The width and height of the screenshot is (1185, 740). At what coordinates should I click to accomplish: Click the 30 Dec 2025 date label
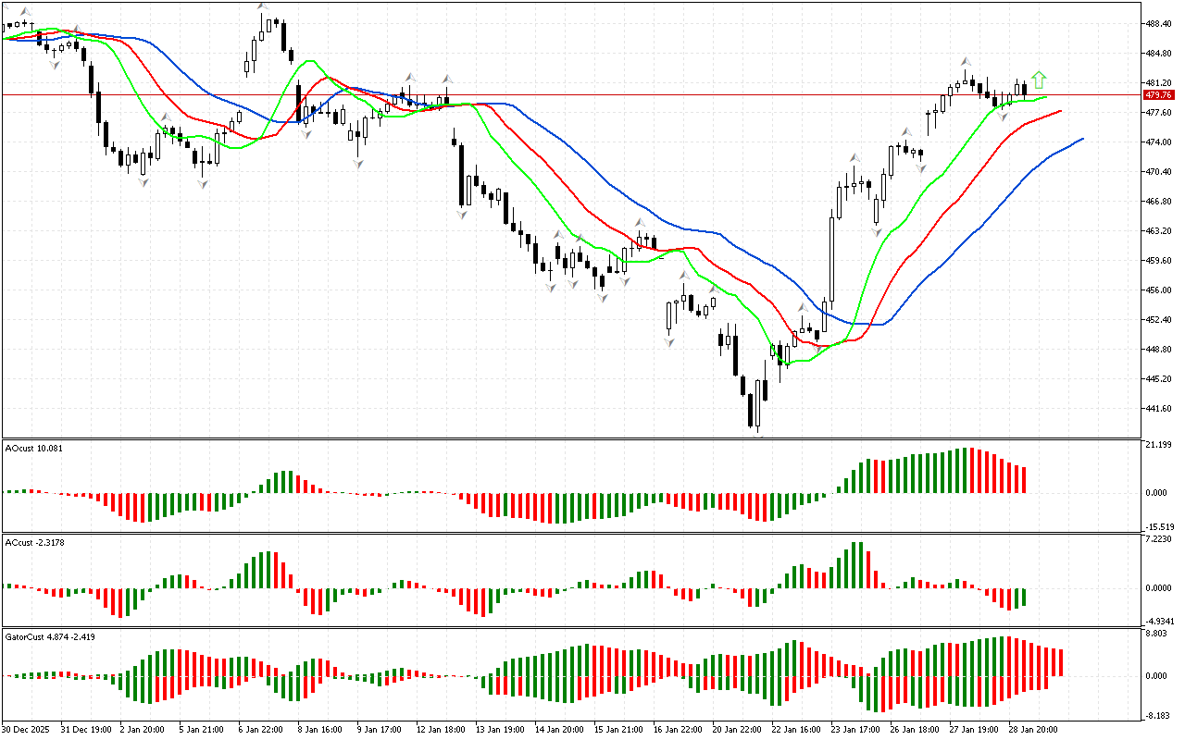(x=27, y=729)
